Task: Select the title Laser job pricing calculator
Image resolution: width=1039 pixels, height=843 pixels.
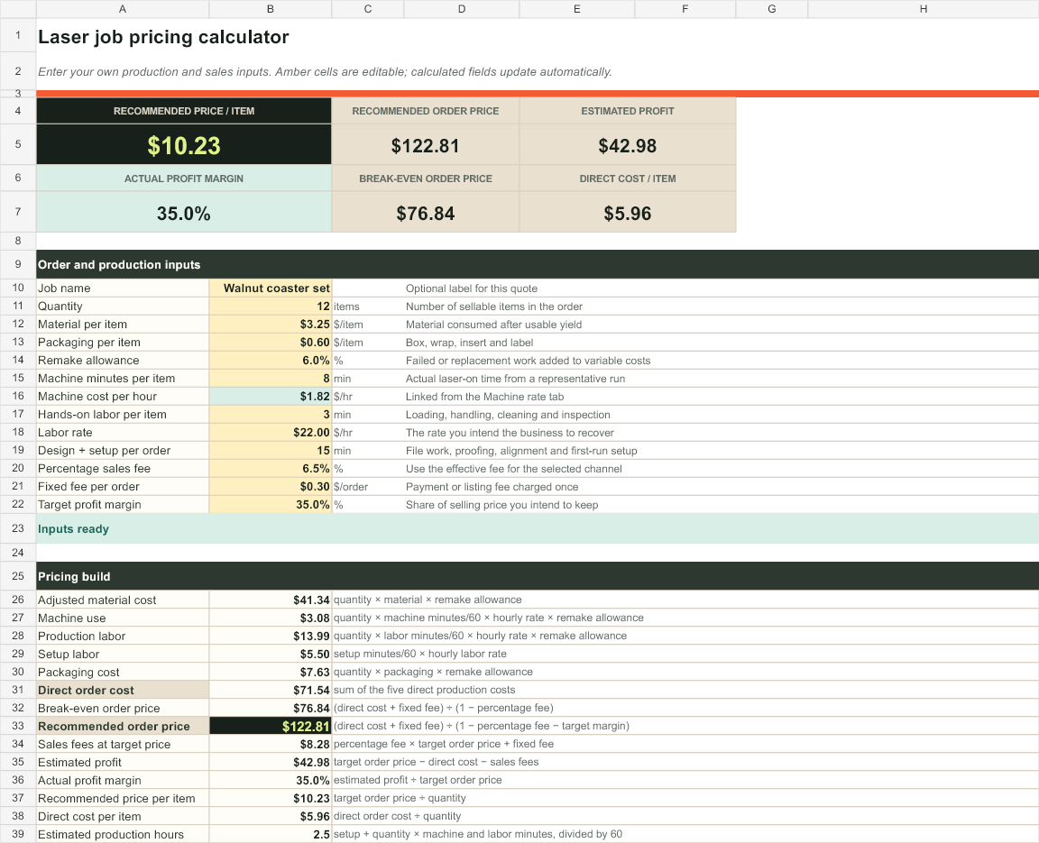Action: tap(163, 37)
